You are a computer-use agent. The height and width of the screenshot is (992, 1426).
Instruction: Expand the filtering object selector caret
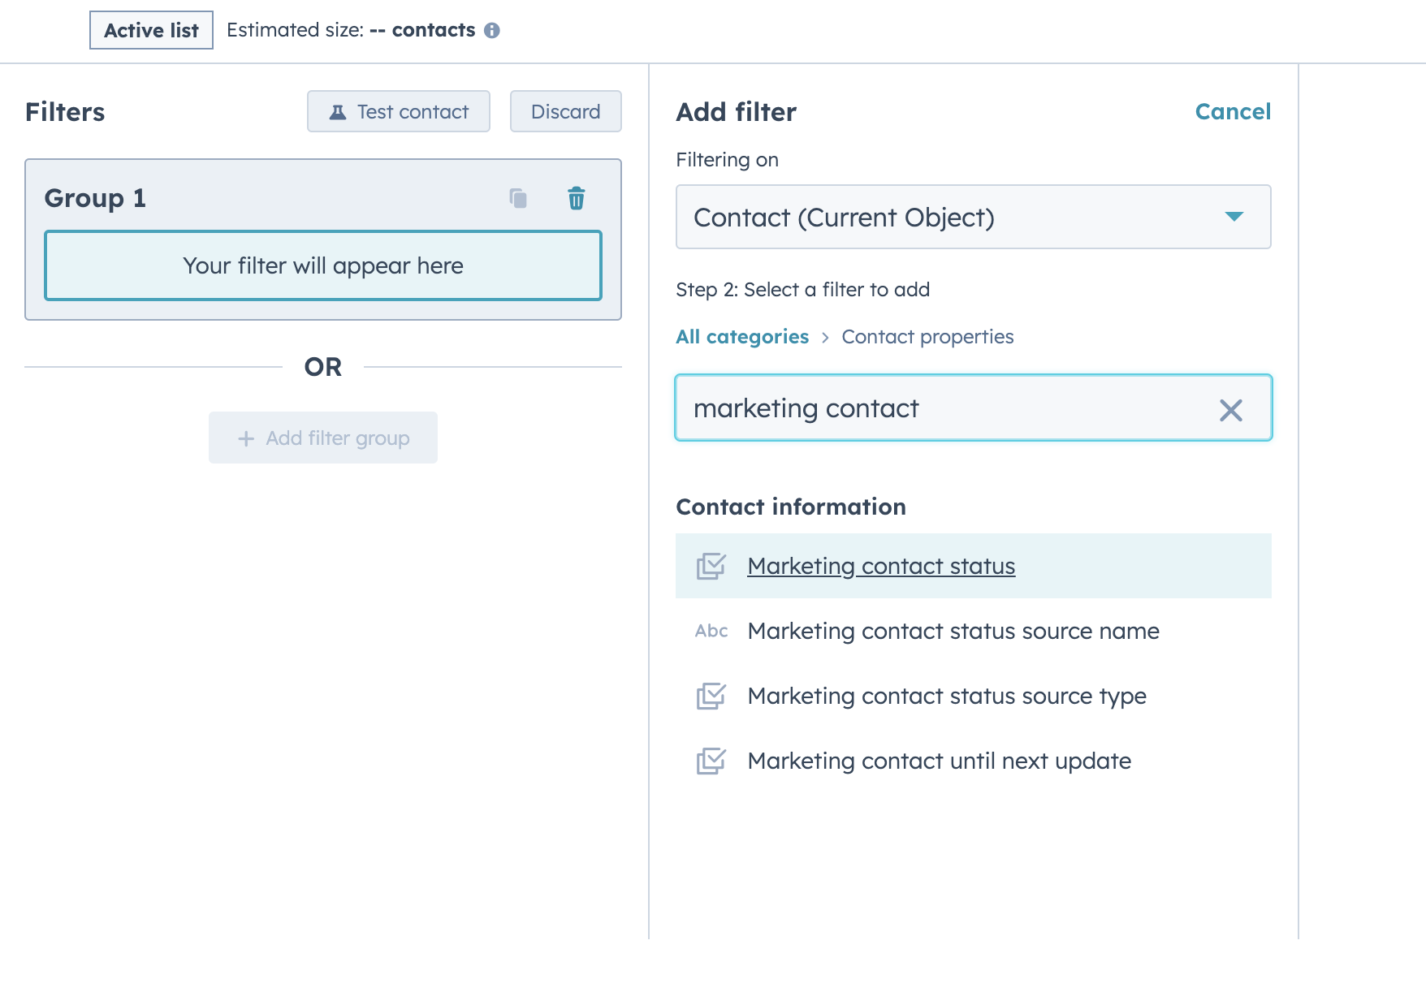pyautogui.click(x=1234, y=217)
